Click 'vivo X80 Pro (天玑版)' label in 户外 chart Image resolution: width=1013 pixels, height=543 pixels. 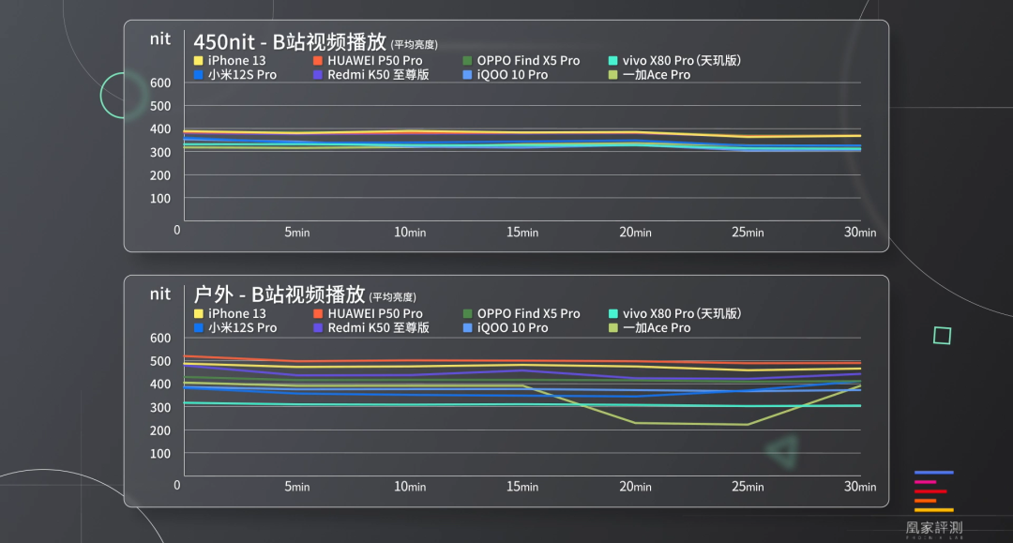[x=682, y=314]
